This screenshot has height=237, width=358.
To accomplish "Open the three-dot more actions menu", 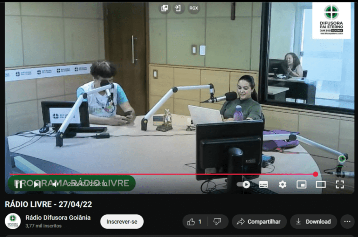I will (347, 222).
